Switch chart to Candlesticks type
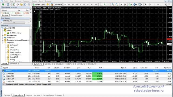The width and height of the screenshot is (173, 97). click(x=105, y=5)
